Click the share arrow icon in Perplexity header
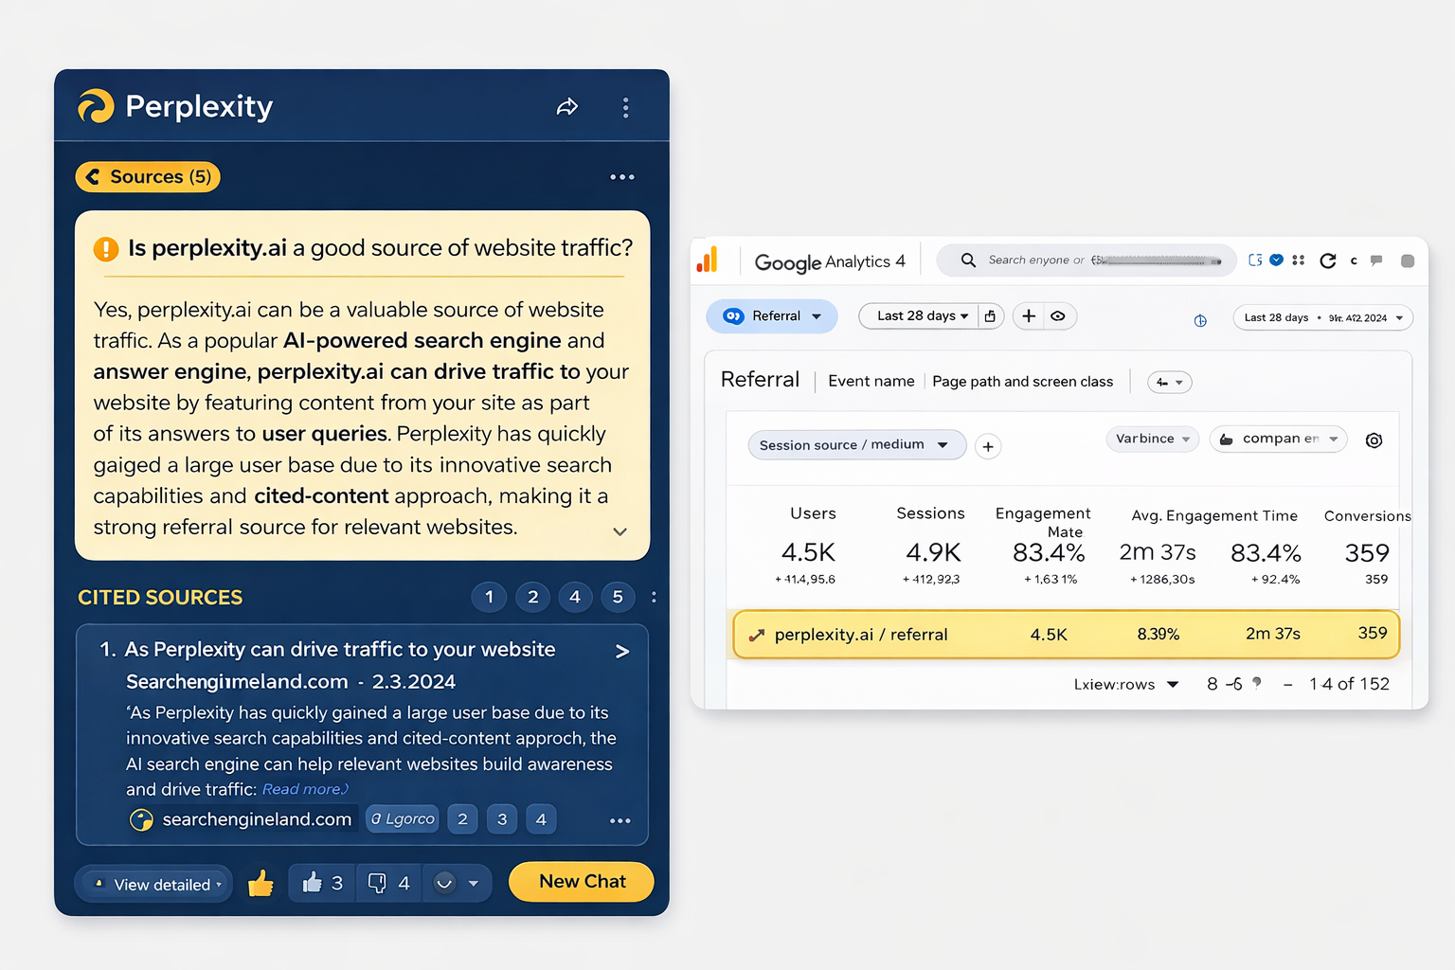This screenshot has height=970, width=1455. 566,107
